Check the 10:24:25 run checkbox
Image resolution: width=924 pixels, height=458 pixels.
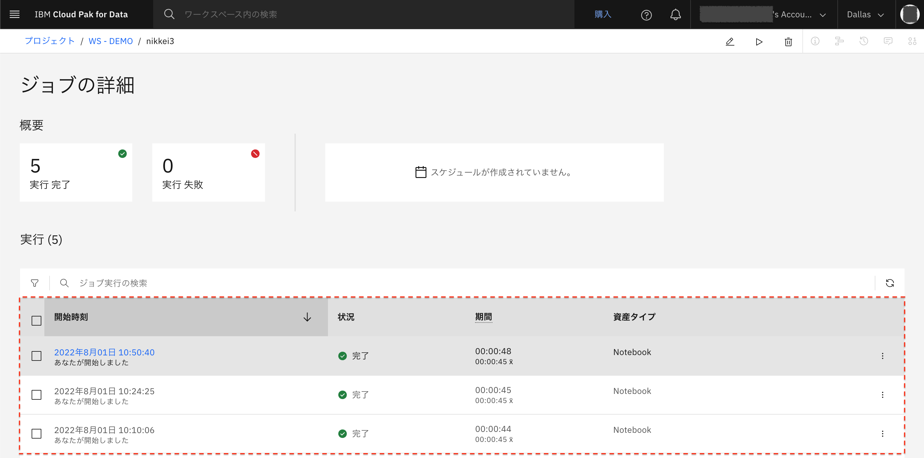[36, 395]
